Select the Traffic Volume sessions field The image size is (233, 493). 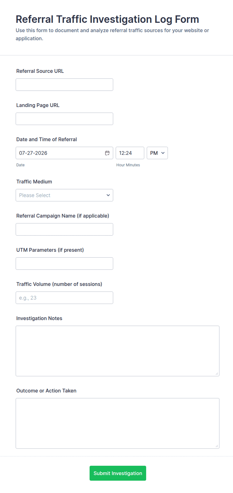[64, 298]
